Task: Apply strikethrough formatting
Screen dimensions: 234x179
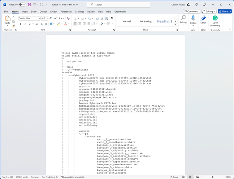Action: [37, 24]
